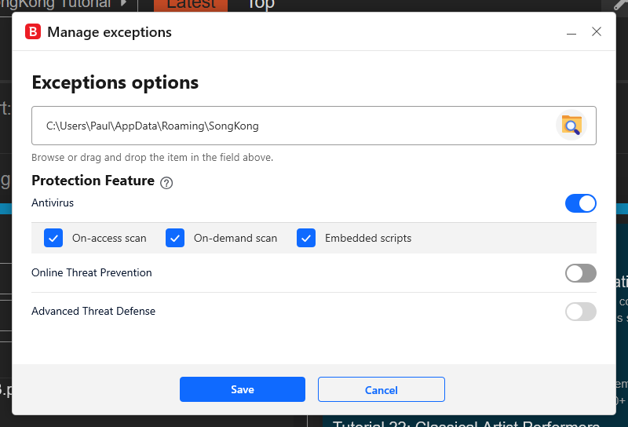This screenshot has height=427, width=628.
Task: Click the Bitdefender logo icon
Action: (33, 32)
